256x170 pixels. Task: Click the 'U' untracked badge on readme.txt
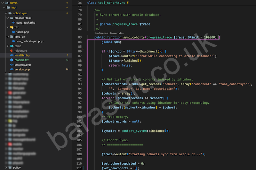(67, 60)
